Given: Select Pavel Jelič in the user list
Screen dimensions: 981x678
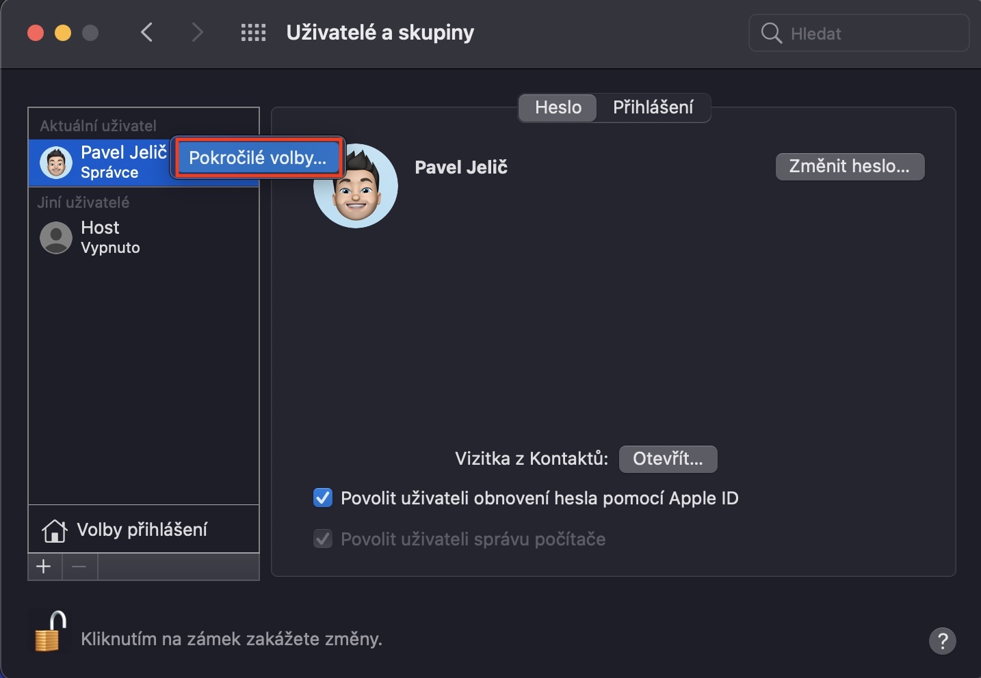Looking at the screenshot, I should 103,162.
